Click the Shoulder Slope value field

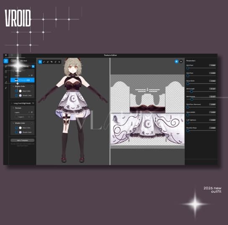[212, 128]
